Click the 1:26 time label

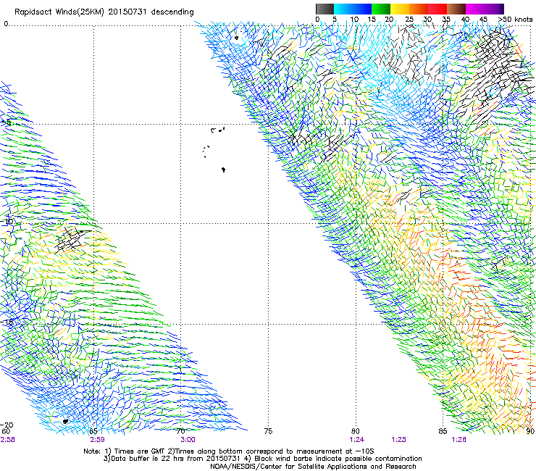[x=458, y=440]
